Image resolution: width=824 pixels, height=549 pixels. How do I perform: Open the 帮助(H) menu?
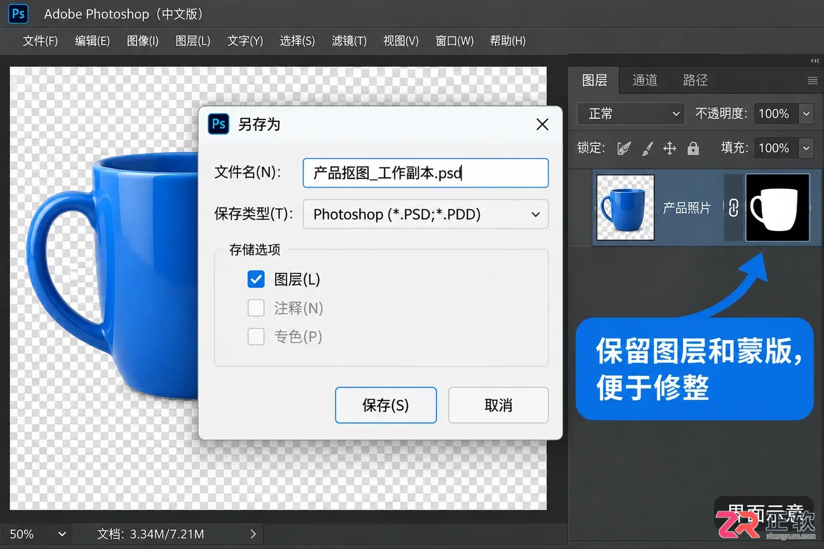pos(508,41)
